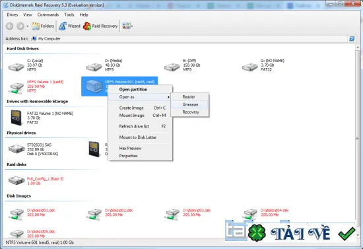The image size is (363, 249).
Task: Select disk image d05.dsk icon
Action: pos(16,234)
